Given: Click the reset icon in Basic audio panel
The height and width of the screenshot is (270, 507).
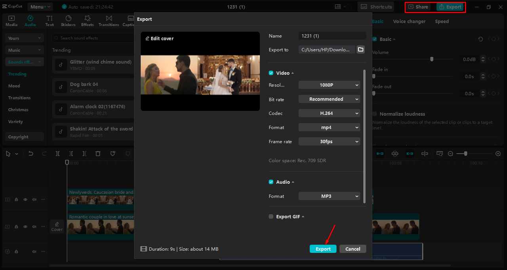Looking at the screenshot, I should [x=480, y=39].
